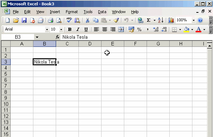Open the Research tool icon

[77, 20]
